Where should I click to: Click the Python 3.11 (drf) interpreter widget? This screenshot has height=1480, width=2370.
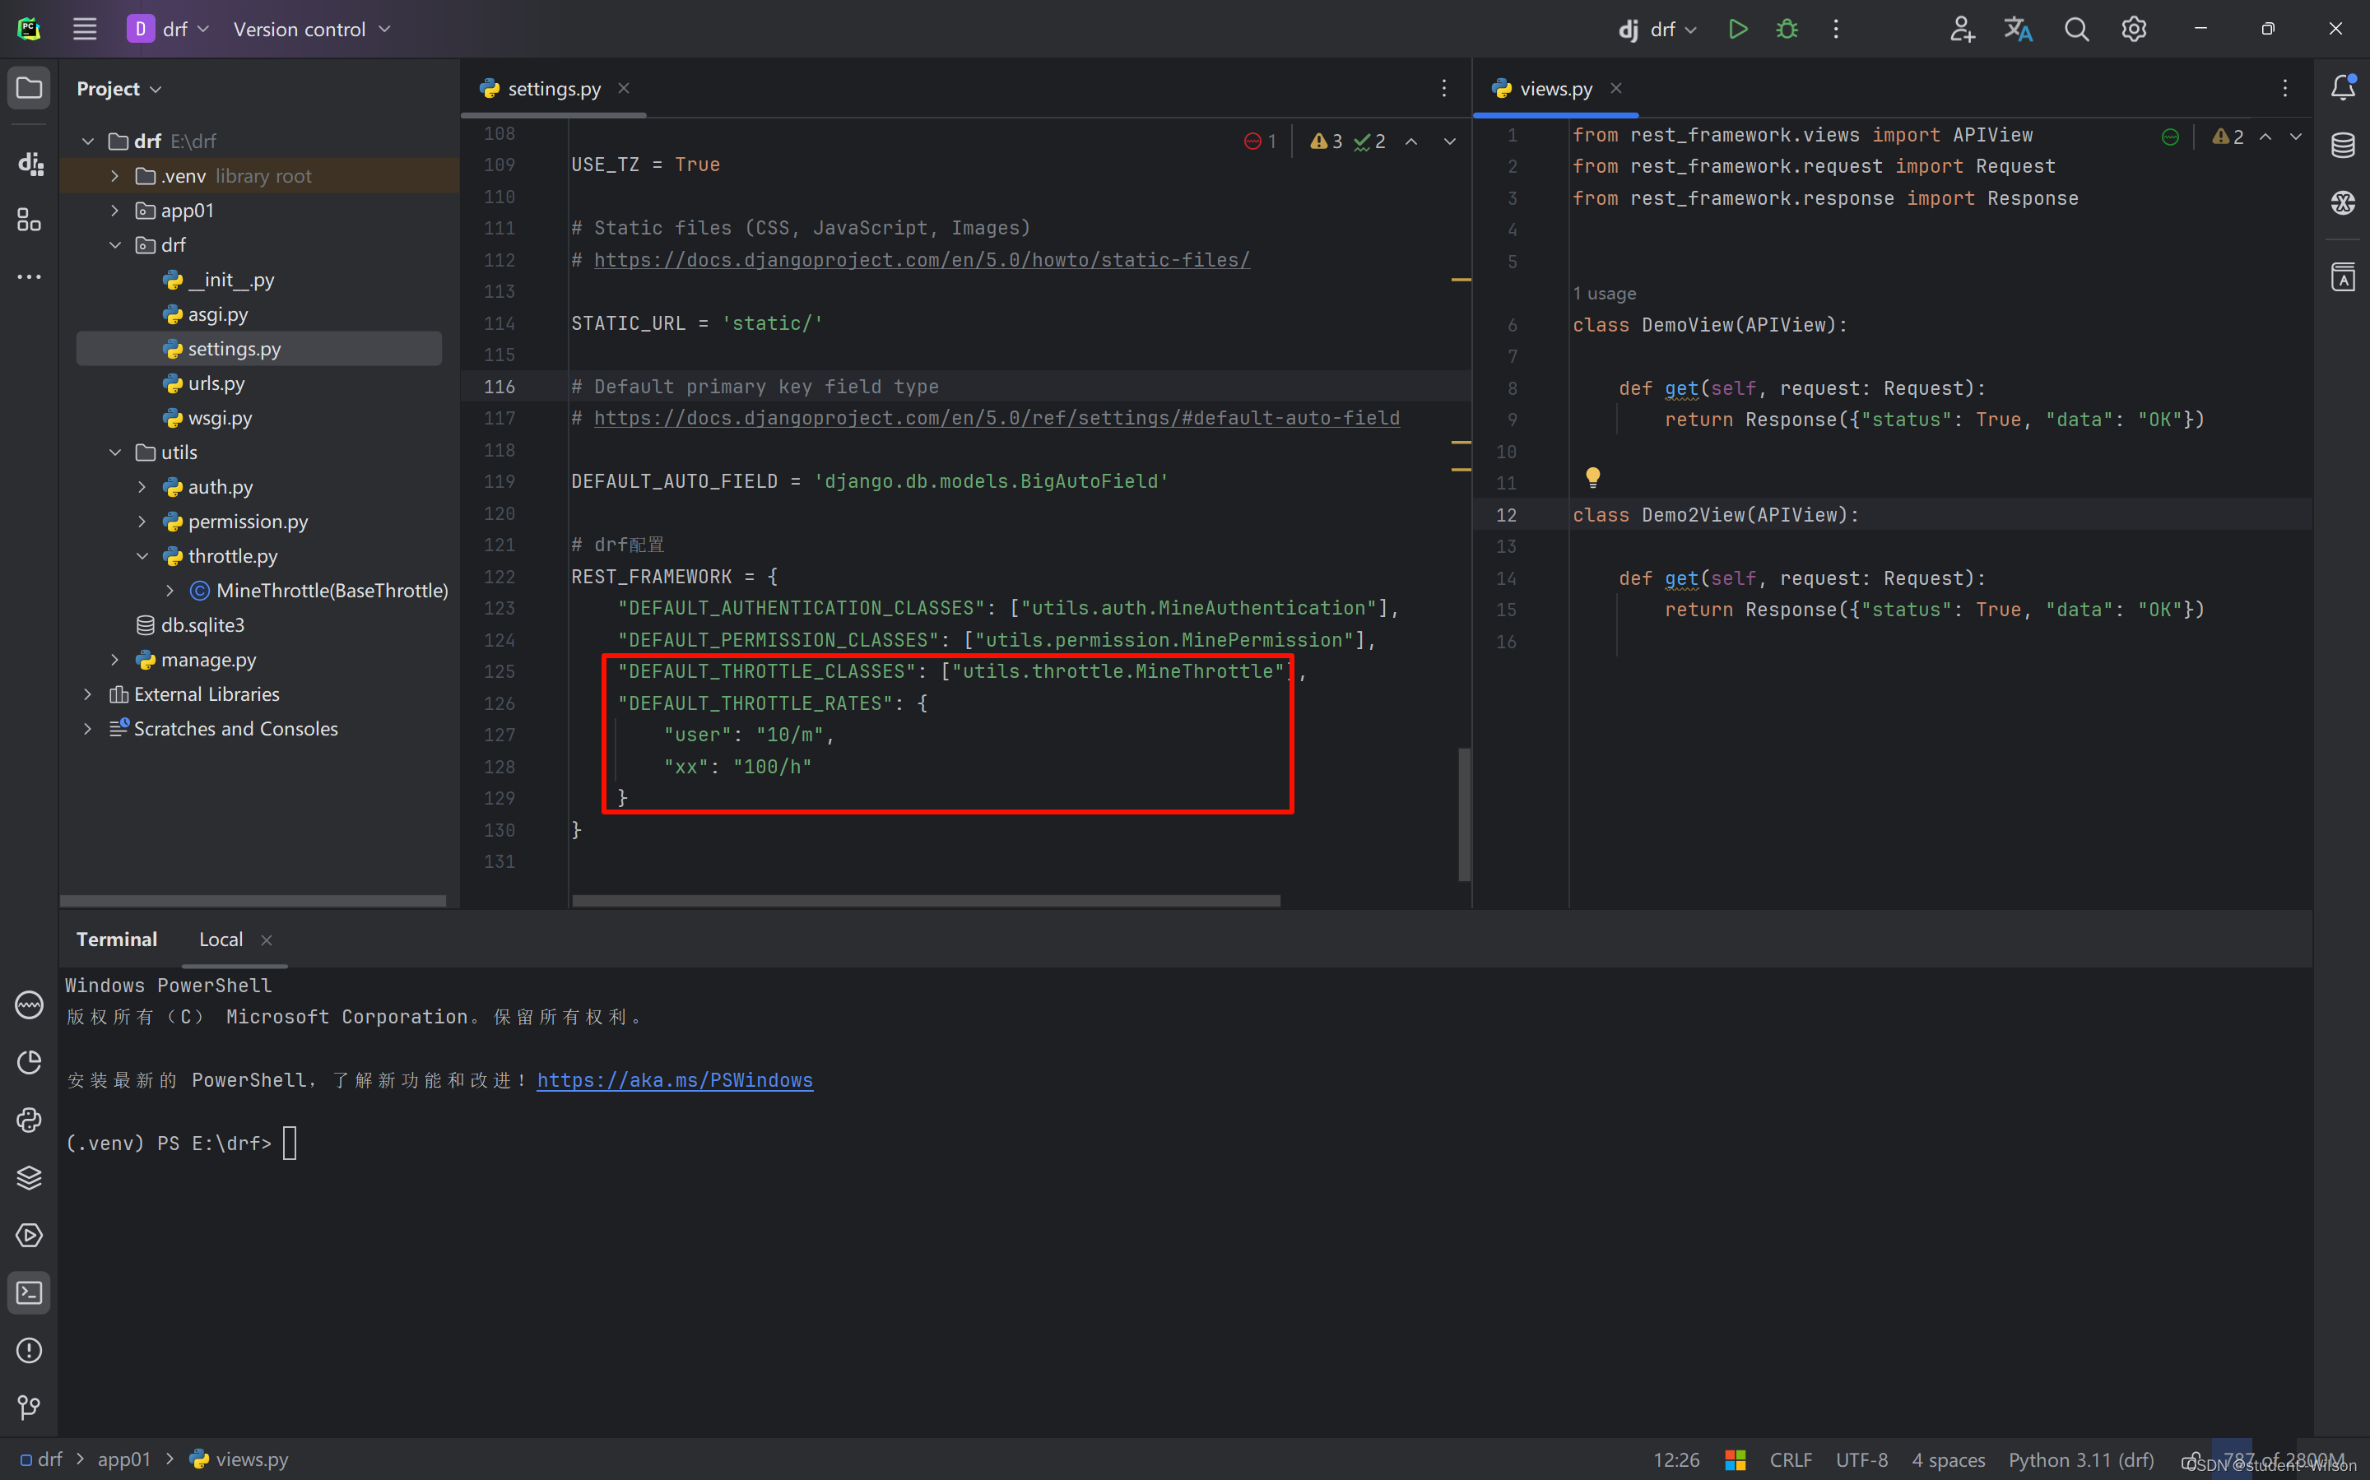pos(2080,1459)
